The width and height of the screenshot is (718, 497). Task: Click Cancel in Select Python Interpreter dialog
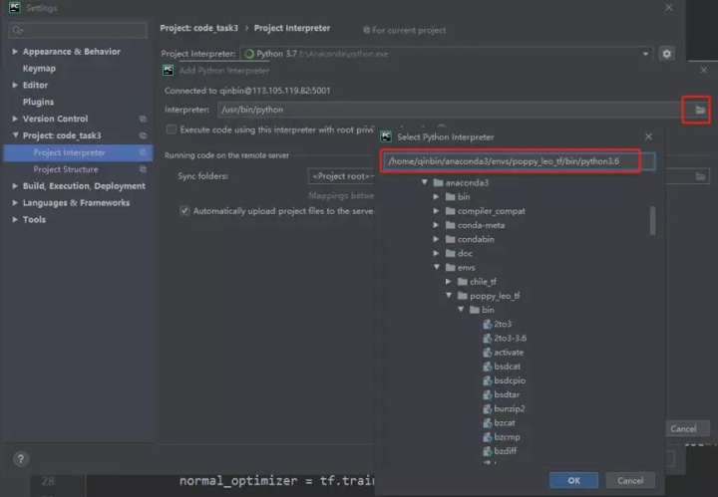[x=630, y=480]
